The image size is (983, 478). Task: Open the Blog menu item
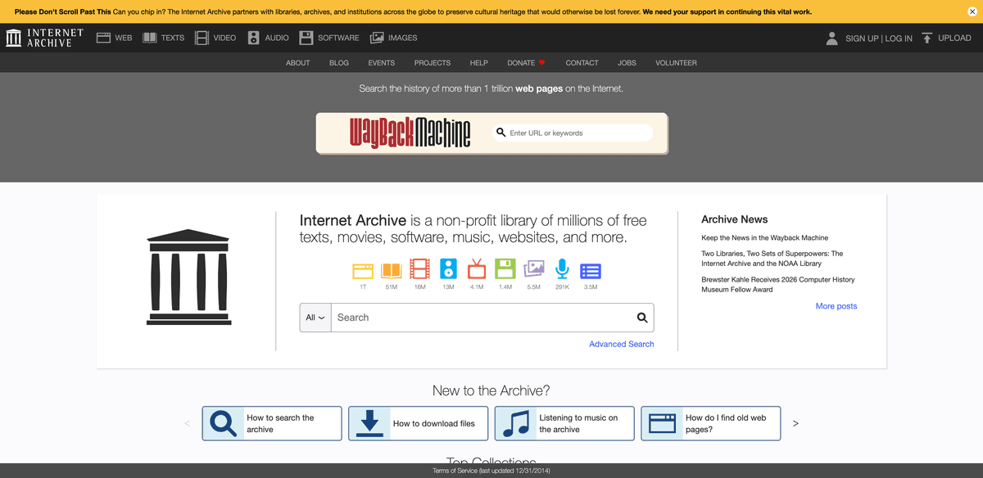pyautogui.click(x=339, y=62)
